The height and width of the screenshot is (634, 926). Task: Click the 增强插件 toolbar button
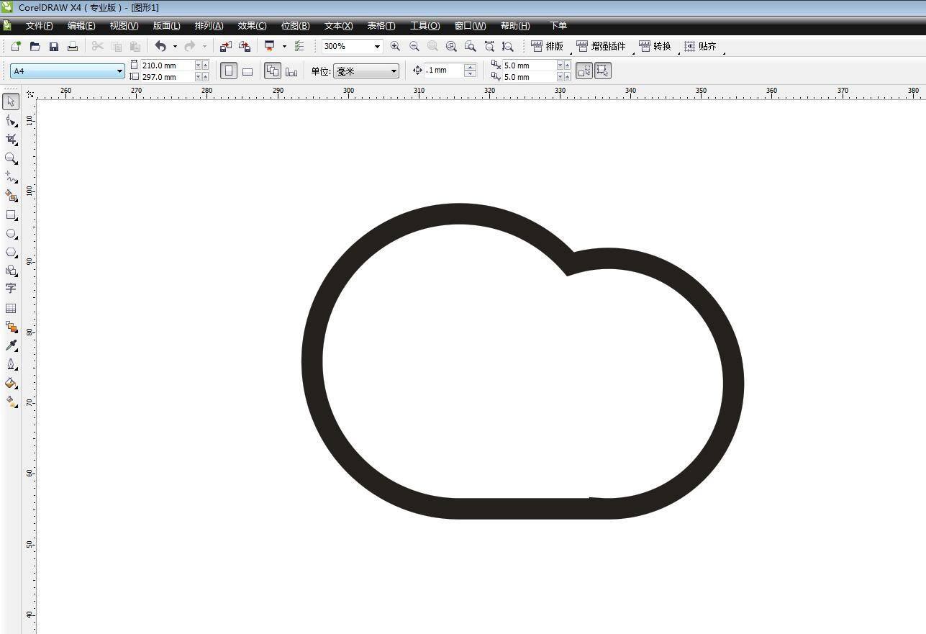click(x=602, y=46)
